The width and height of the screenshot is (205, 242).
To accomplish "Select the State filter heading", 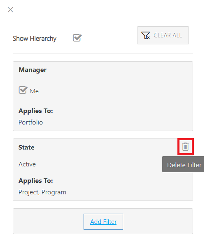I will 26,148.
